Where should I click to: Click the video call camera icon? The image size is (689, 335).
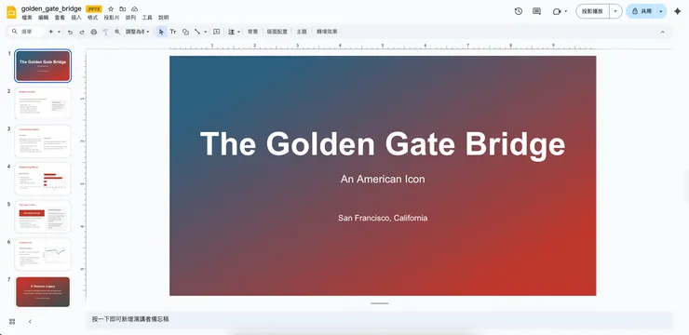click(x=556, y=11)
